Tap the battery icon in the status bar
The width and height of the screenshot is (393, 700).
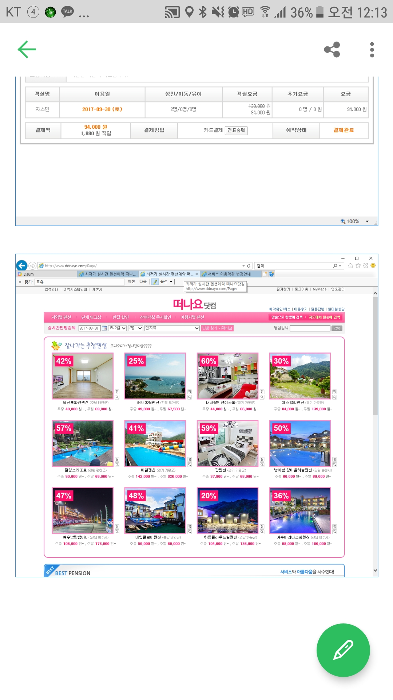(x=320, y=12)
